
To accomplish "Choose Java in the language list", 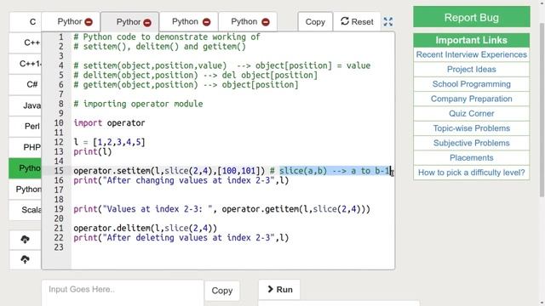I will click(x=26, y=105).
